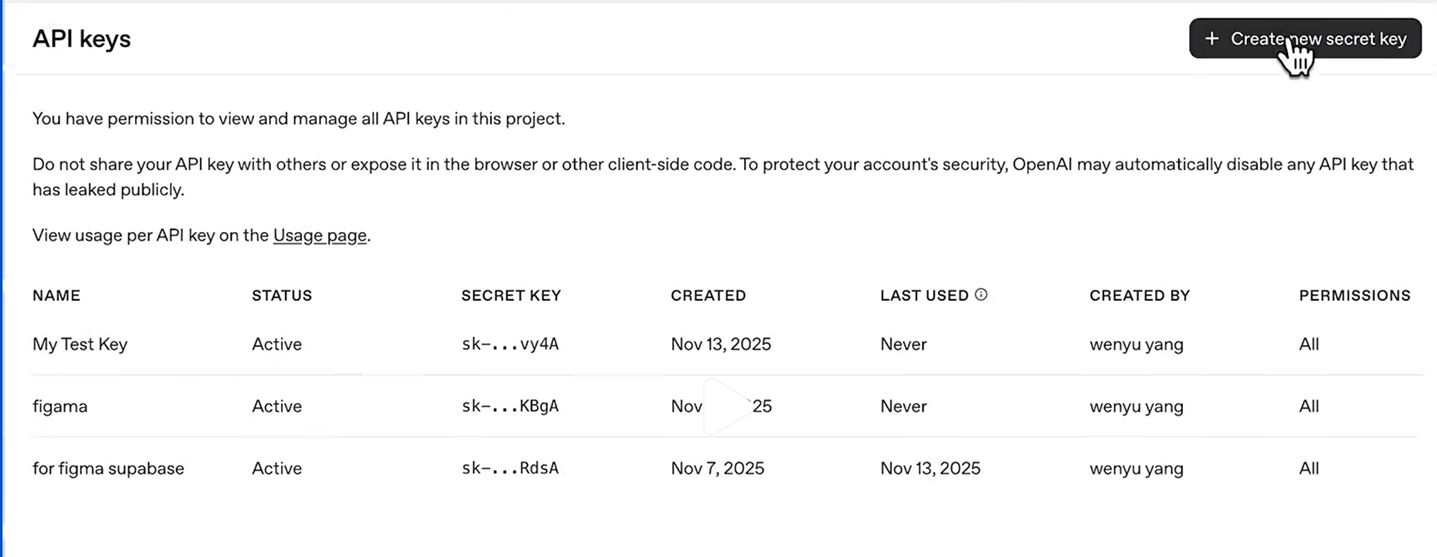1437x557 pixels.
Task: Click the CREATED BY column header
Action: (x=1139, y=295)
